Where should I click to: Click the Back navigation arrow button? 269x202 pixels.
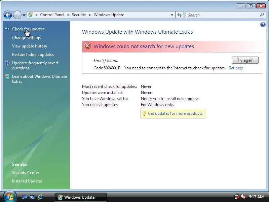pyautogui.click(x=8, y=15)
